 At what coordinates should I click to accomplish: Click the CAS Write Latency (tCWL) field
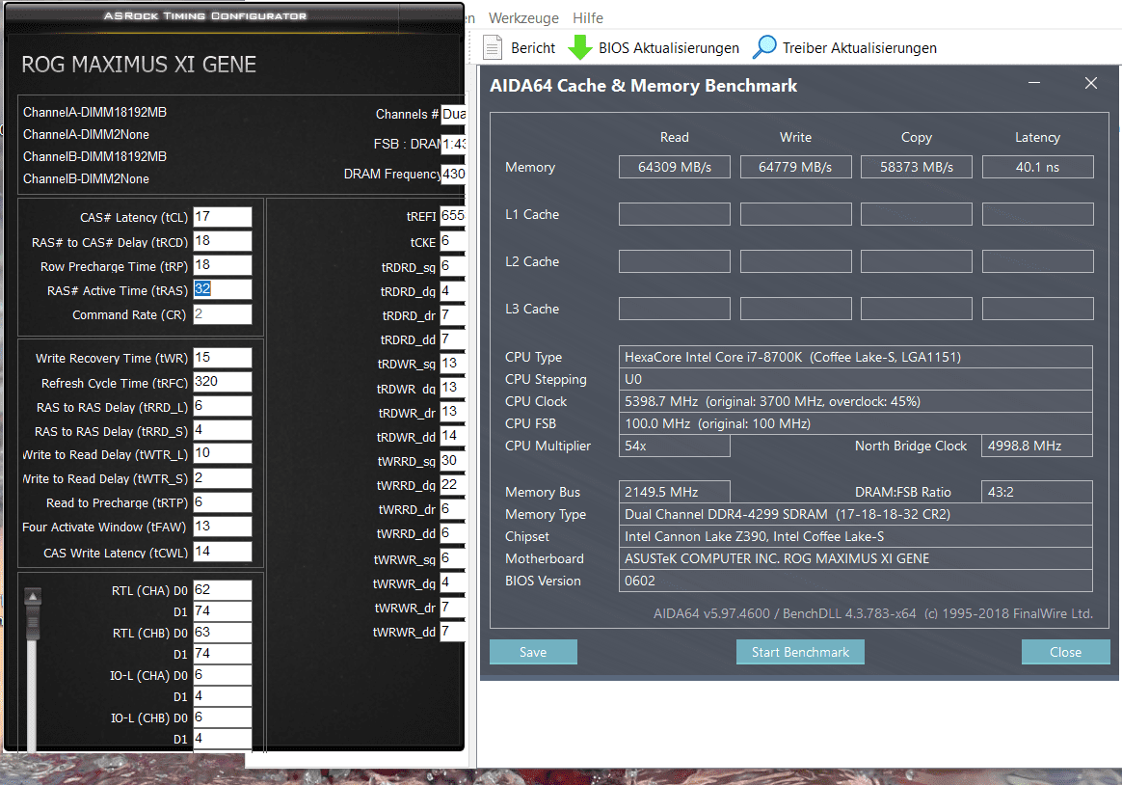click(223, 552)
